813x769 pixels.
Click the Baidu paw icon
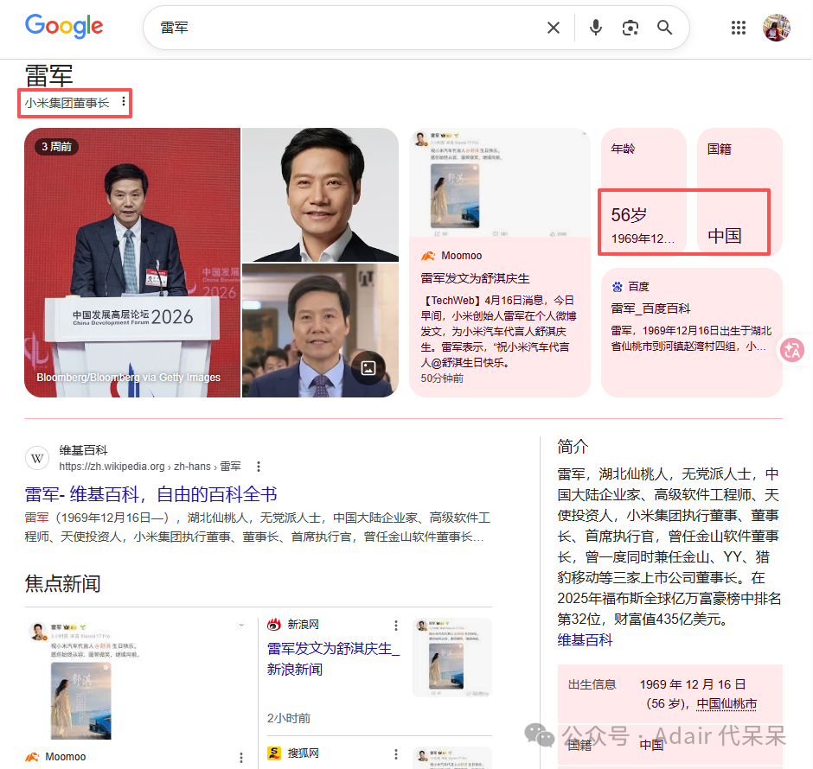pyautogui.click(x=617, y=287)
